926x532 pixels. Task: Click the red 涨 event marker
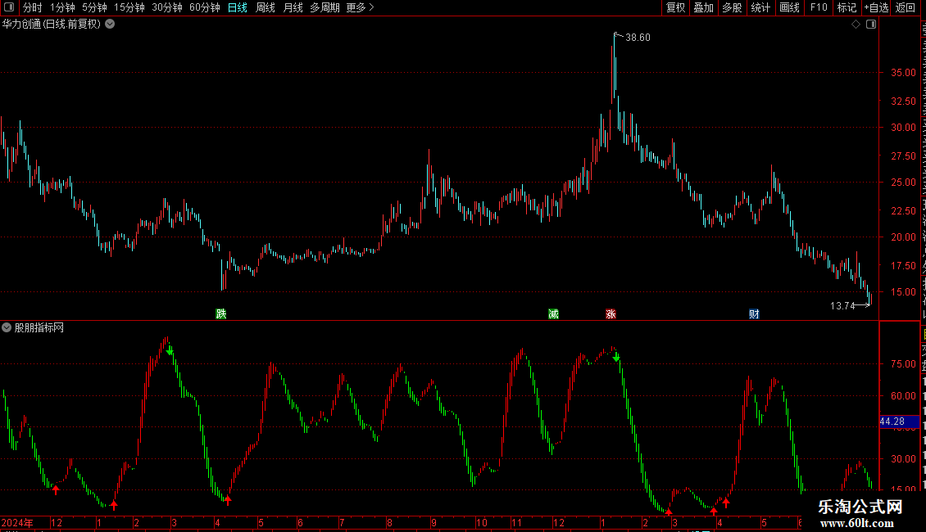click(x=611, y=313)
